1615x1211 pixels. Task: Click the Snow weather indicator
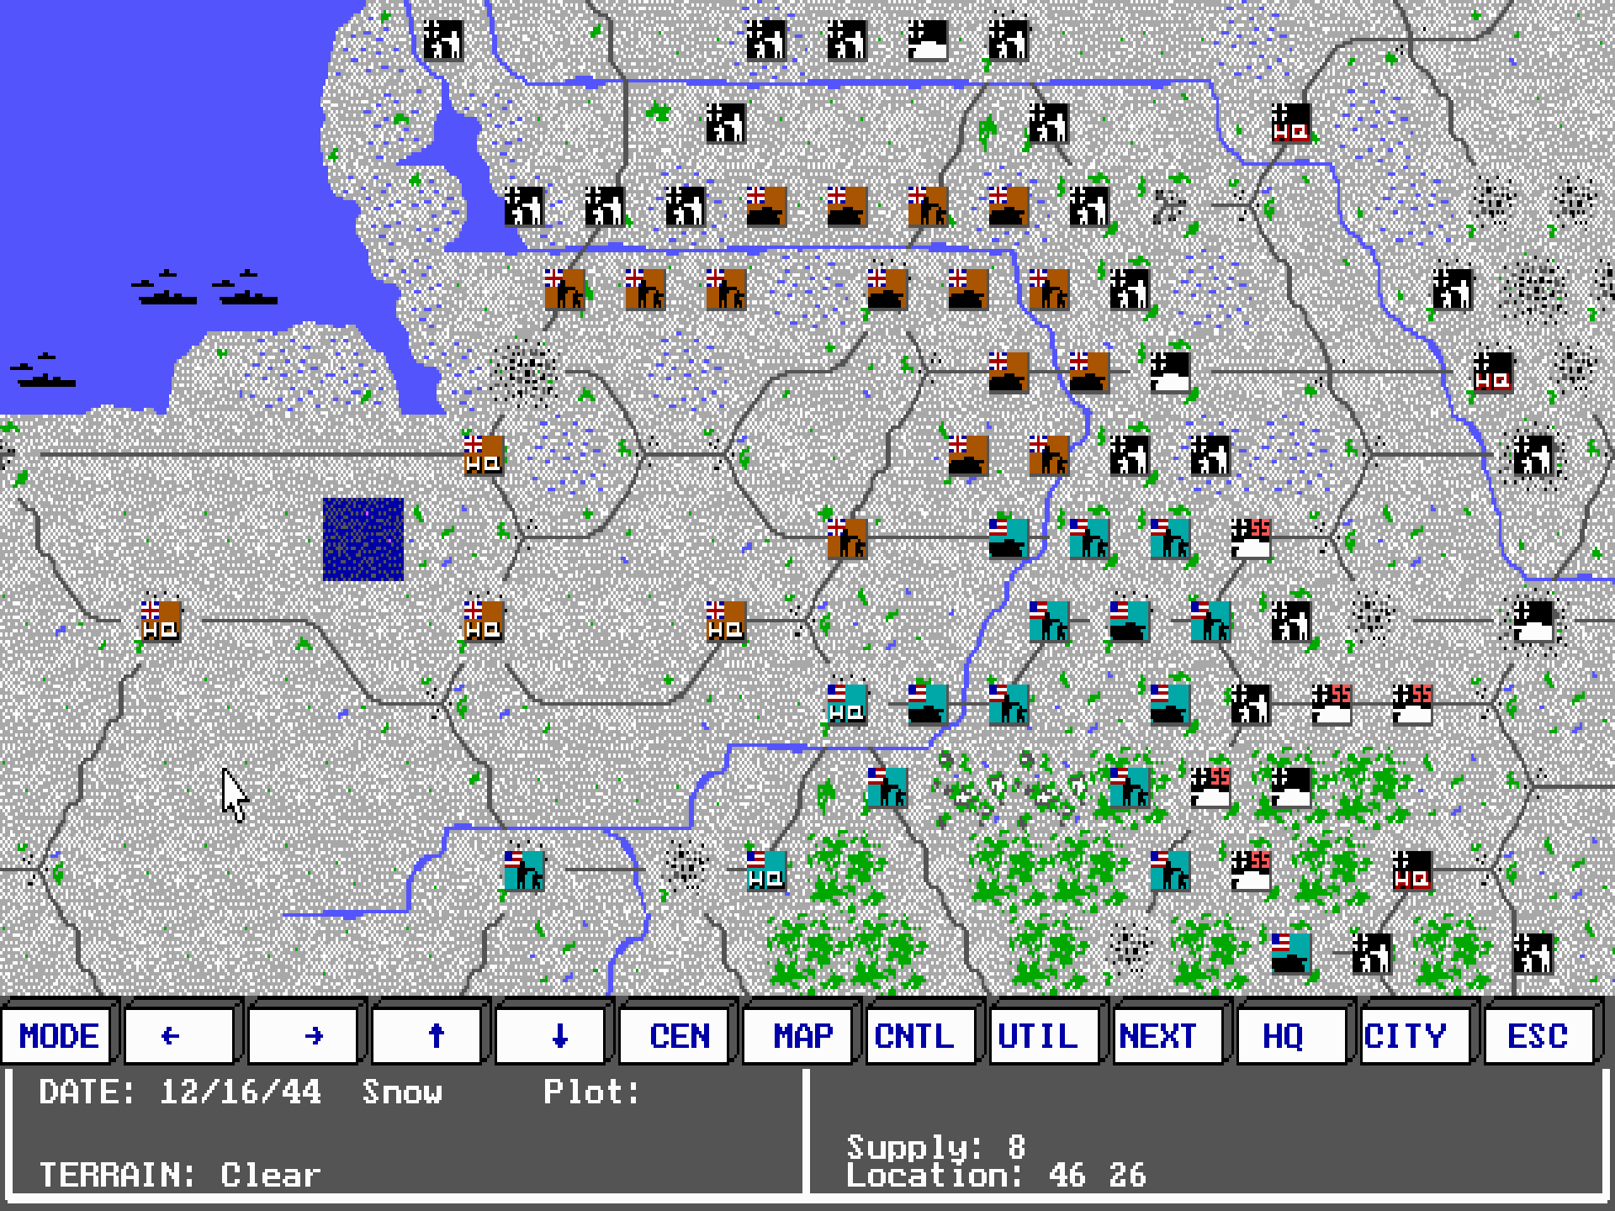pos(402,1092)
